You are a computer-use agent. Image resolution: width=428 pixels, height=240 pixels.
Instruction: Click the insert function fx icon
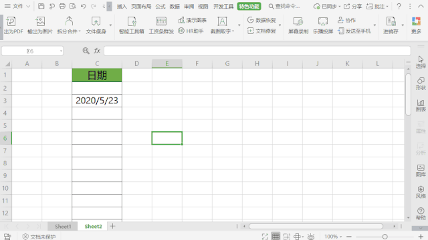click(97, 51)
